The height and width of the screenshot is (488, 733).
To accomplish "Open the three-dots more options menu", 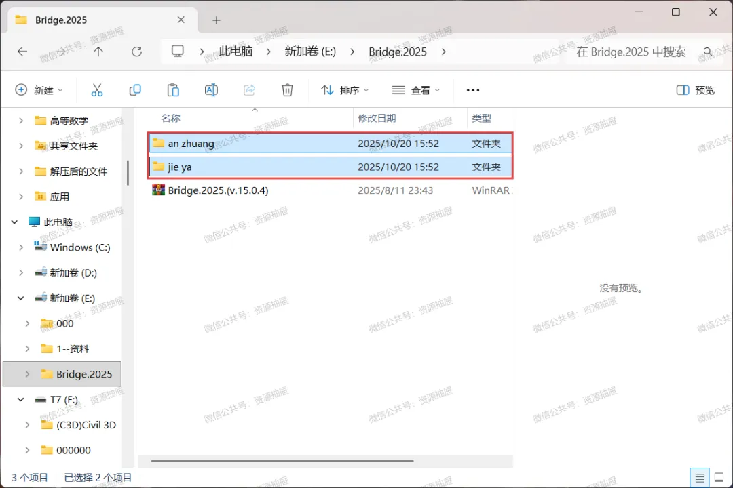I will tap(473, 90).
